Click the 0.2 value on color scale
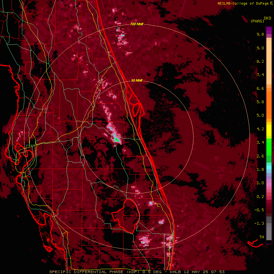The height and width of the screenshot is (274, 274). pyautogui.click(x=260, y=197)
